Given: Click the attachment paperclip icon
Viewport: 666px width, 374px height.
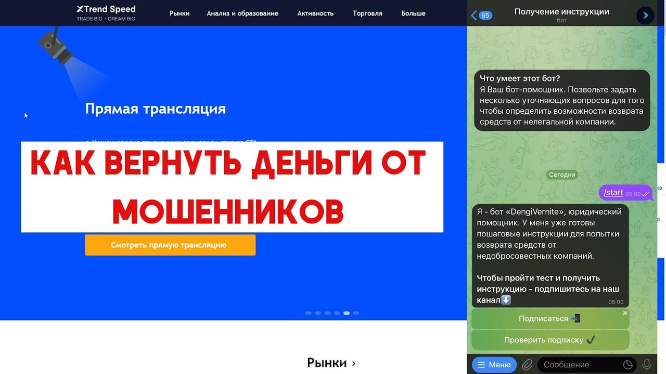Looking at the screenshot, I should coord(527,365).
